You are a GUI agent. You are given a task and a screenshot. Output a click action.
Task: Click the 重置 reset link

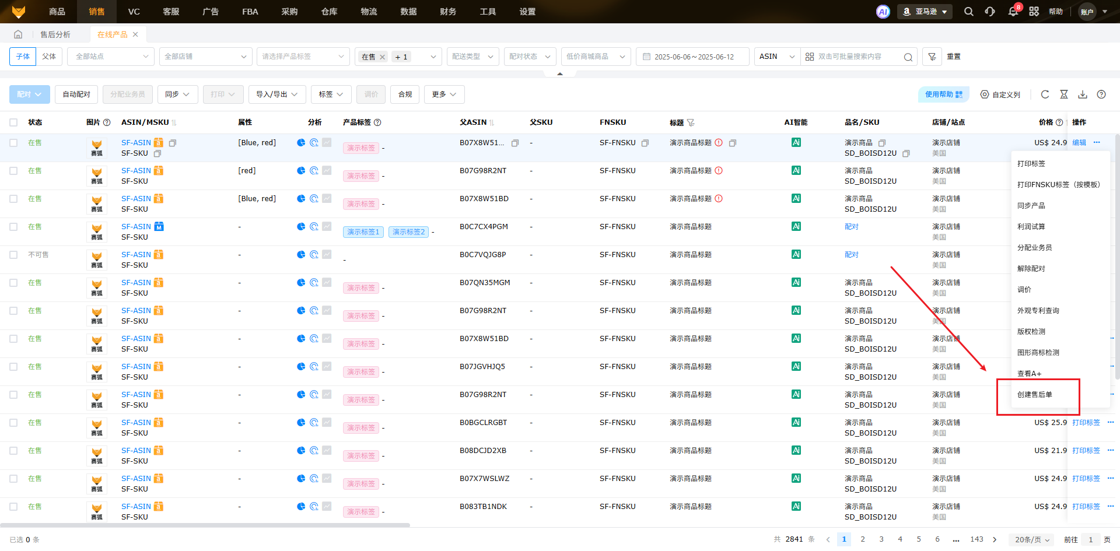pos(954,57)
